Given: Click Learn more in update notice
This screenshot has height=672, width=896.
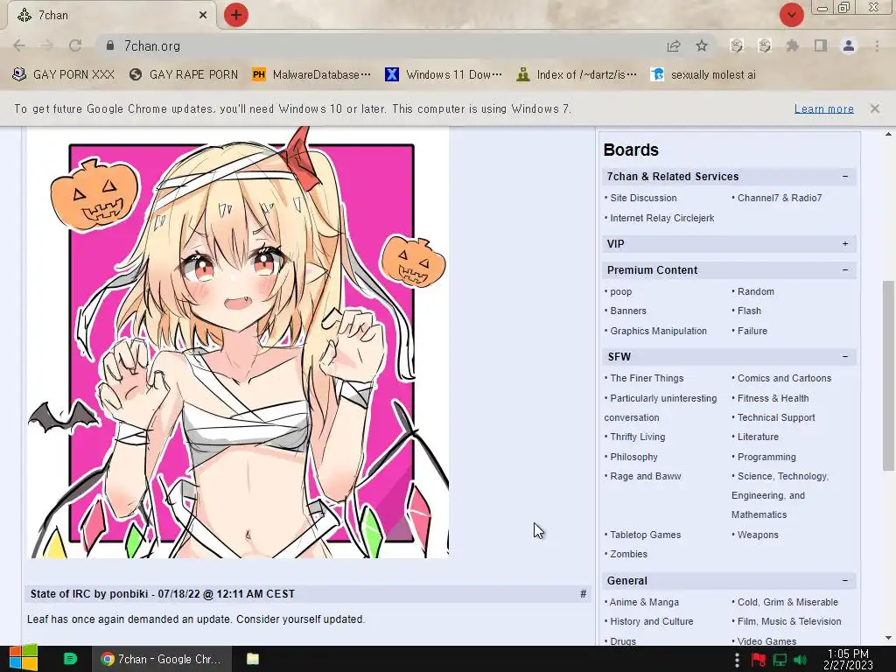Looking at the screenshot, I should pos(824,108).
